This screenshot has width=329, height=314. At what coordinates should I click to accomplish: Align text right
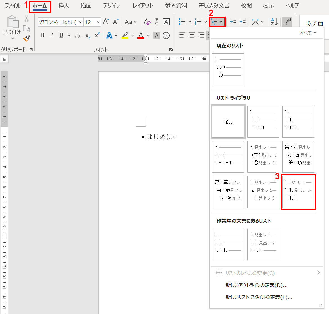(201, 35)
